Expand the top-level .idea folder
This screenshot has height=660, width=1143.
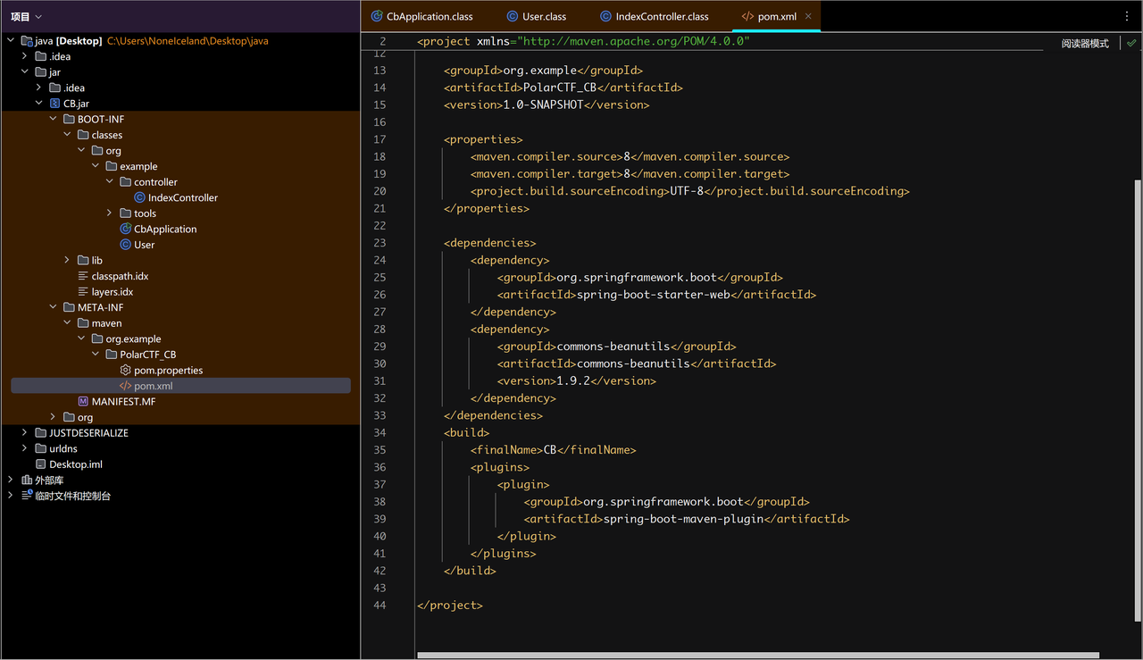coord(25,56)
